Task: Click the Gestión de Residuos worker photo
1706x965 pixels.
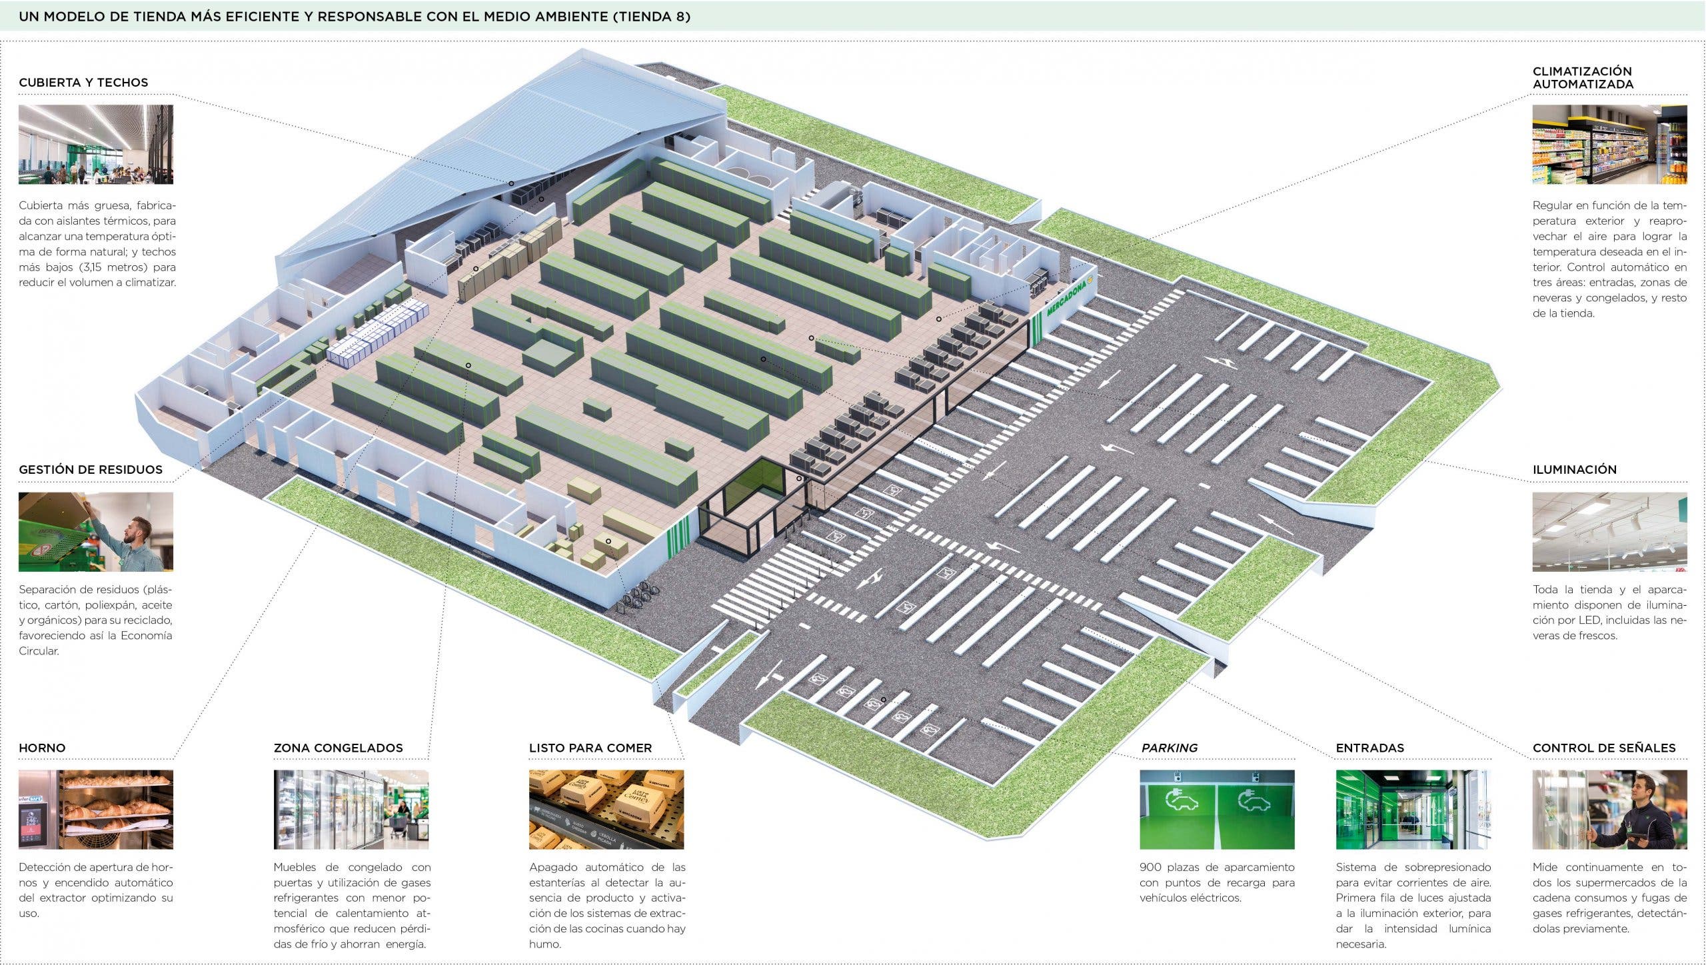Action: 95,531
